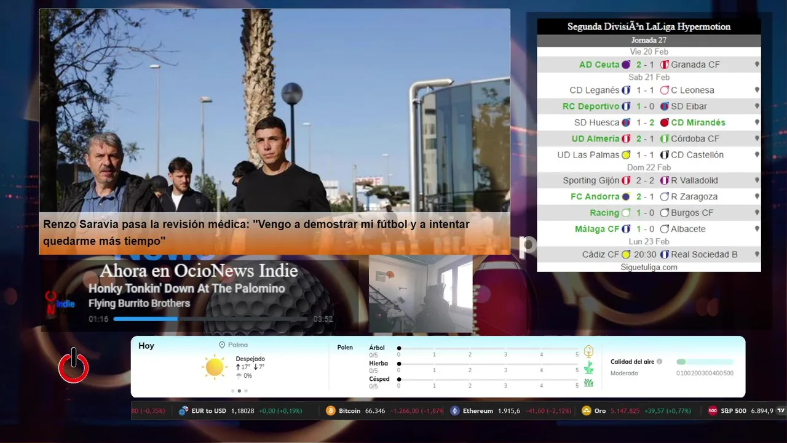Image resolution: width=787 pixels, height=443 pixels.
Task: Click the Moderada air quality rating
Action: 624,373
